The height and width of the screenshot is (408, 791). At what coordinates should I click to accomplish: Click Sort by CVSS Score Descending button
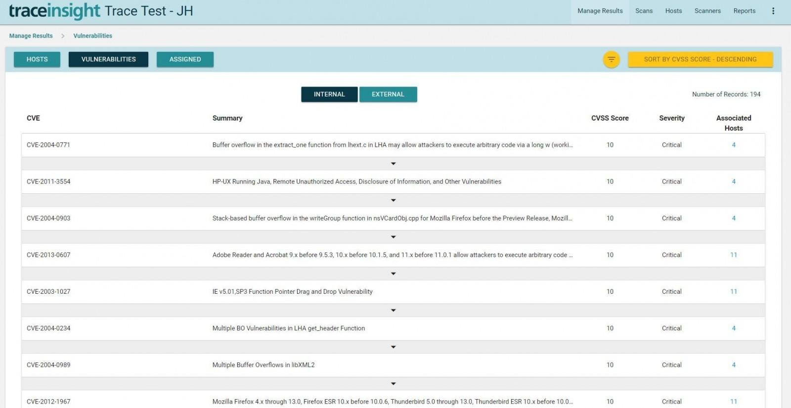700,59
